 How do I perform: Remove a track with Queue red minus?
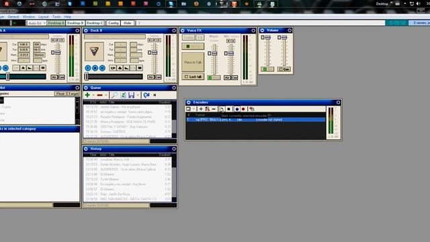(x=100, y=95)
